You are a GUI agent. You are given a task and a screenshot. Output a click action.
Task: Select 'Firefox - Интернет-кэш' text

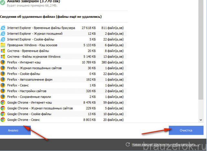click(x=24, y=62)
